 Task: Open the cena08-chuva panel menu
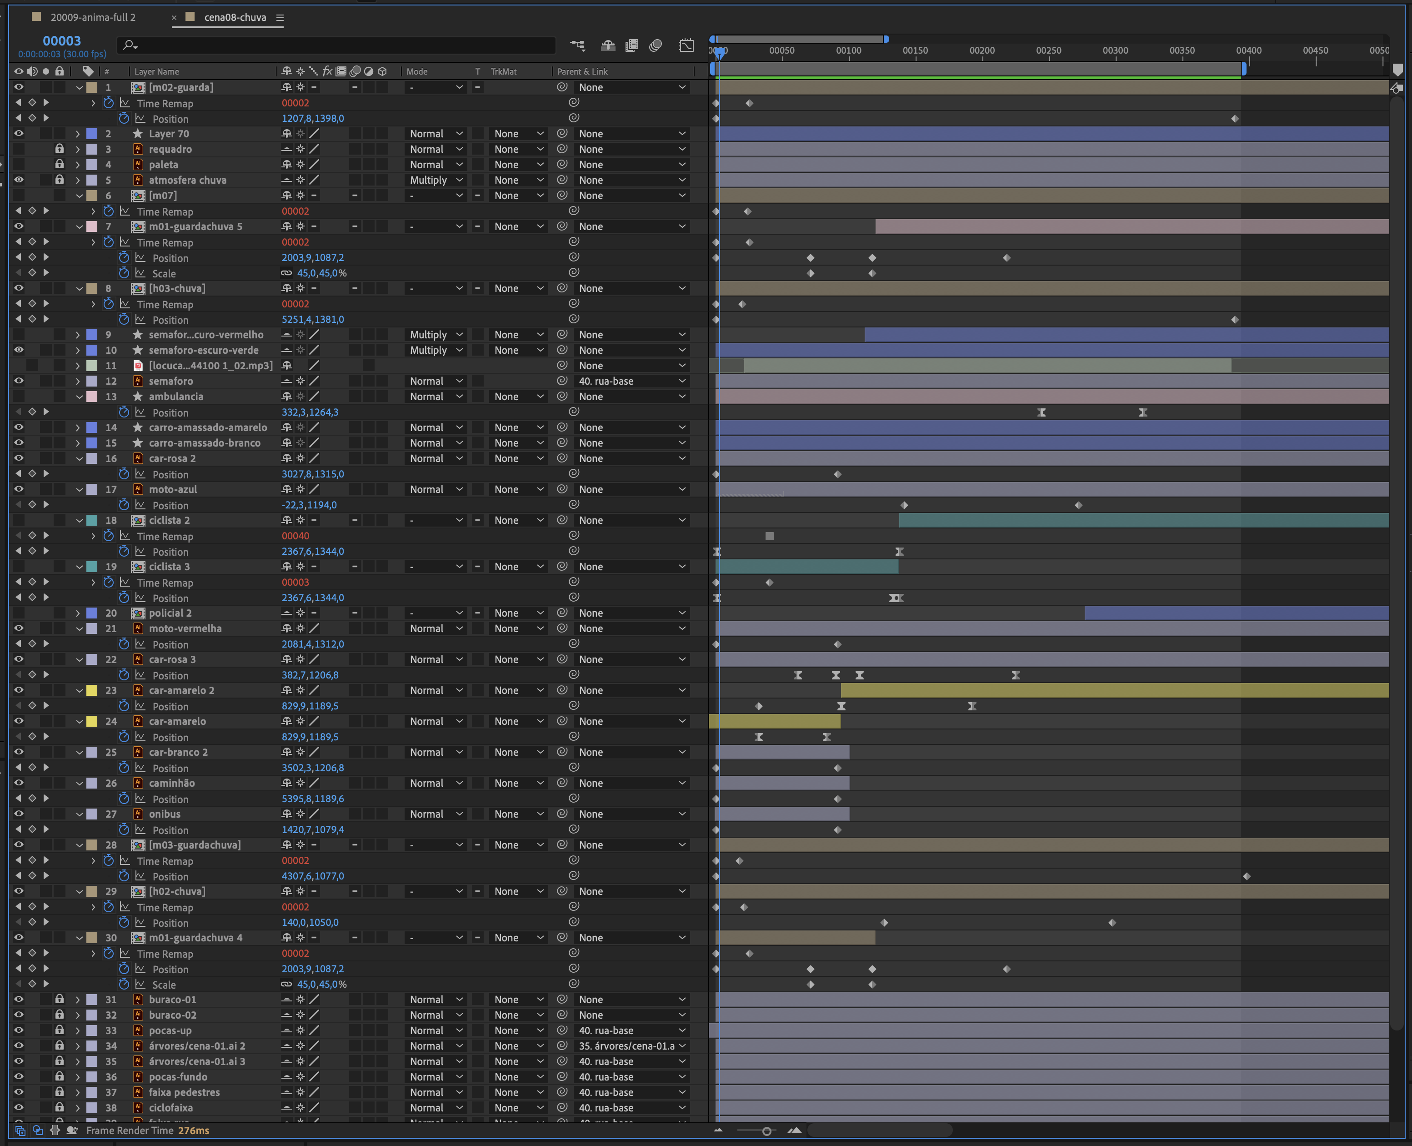(x=280, y=18)
